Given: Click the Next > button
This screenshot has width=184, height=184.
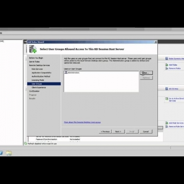Looking at the screenshot, I should coord(118,131).
